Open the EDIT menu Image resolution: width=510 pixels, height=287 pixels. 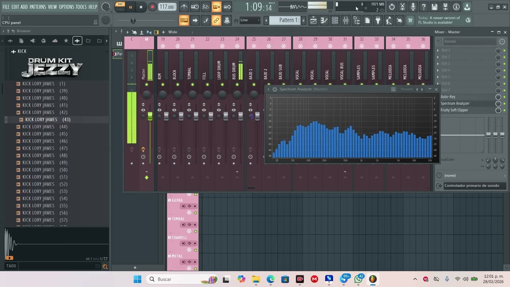[15, 7]
